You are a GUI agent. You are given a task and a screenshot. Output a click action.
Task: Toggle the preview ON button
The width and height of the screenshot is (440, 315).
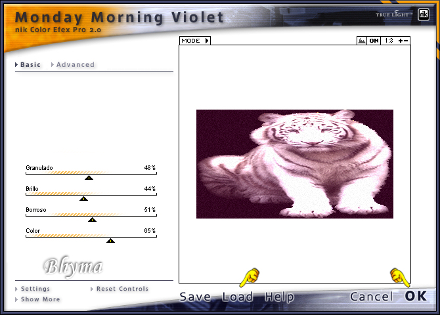pos(374,41)
